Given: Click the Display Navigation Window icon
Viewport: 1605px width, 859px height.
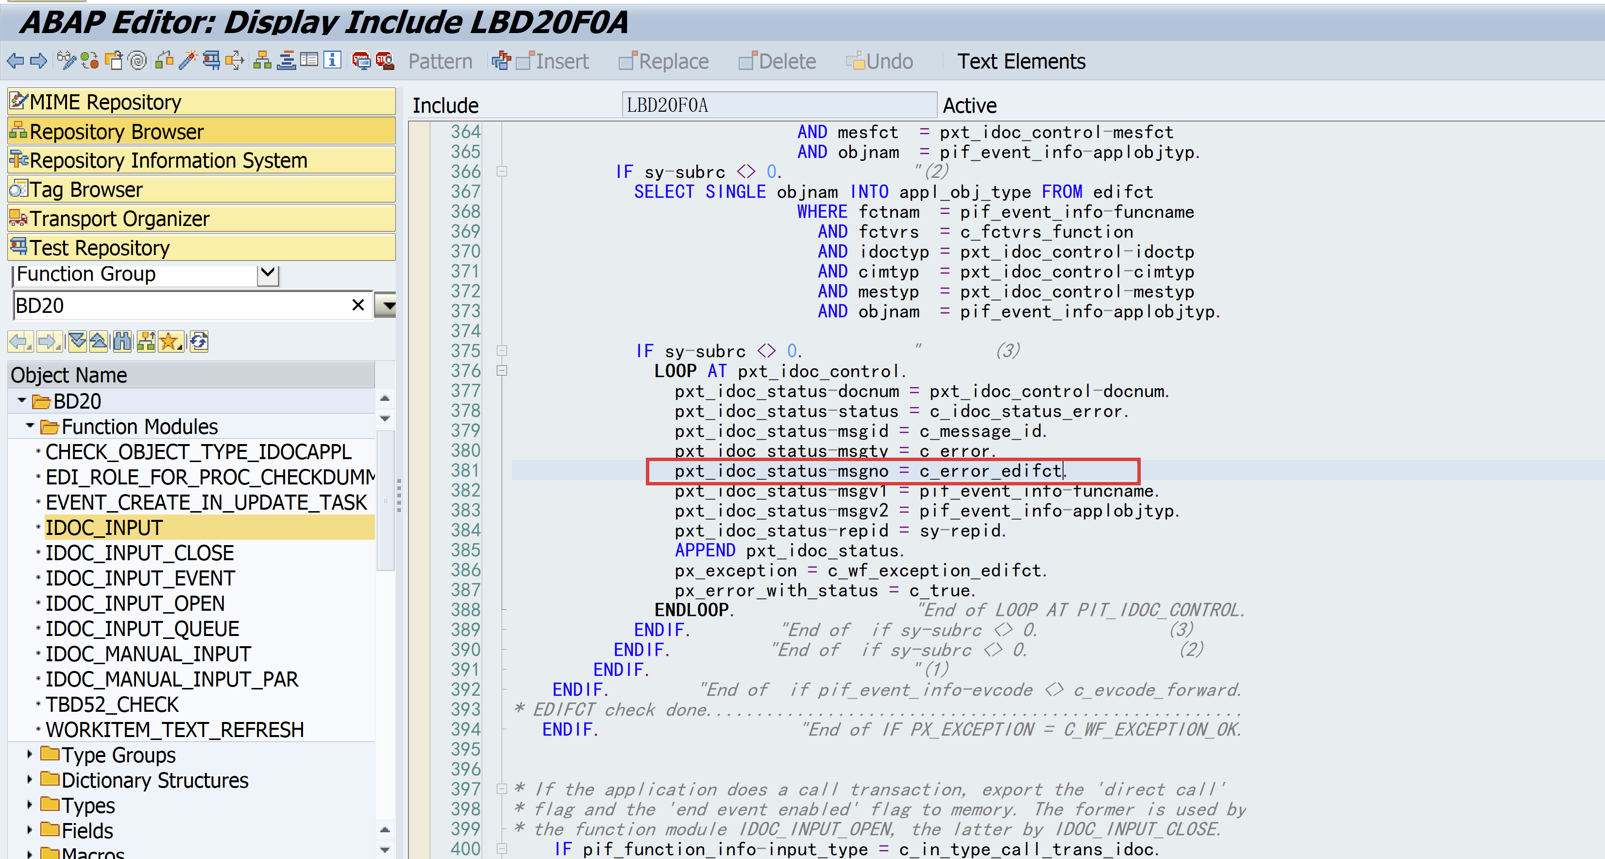Looking at the screenshot, I should [286, 61].
